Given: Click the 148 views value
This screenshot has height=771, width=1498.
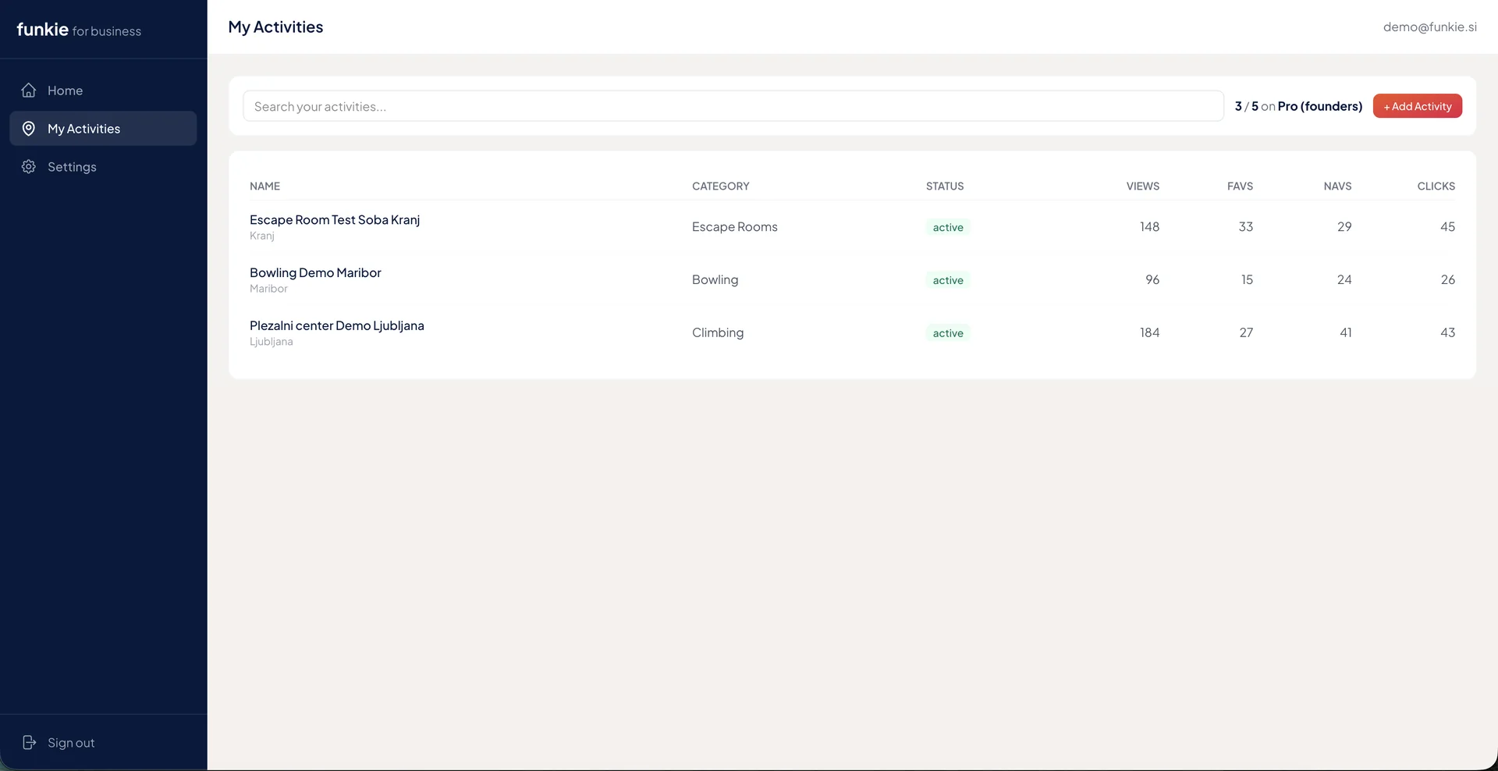Looking at the screenshot, I should click(1149, 227).
